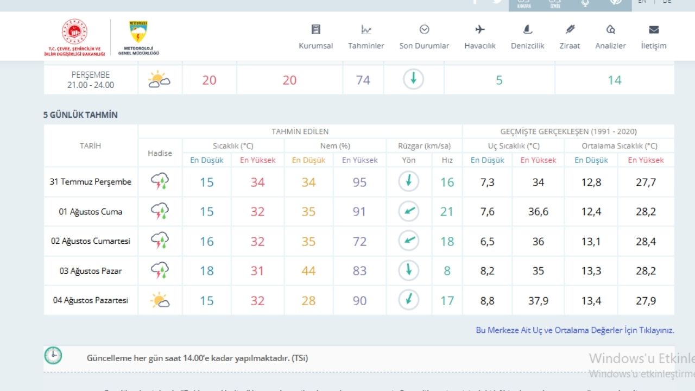Image resolution: width=695 pixels, height=391 pixels.
Task: Click the wind speed 8 for 03 Ağustos Pazar
Action: 447,271
